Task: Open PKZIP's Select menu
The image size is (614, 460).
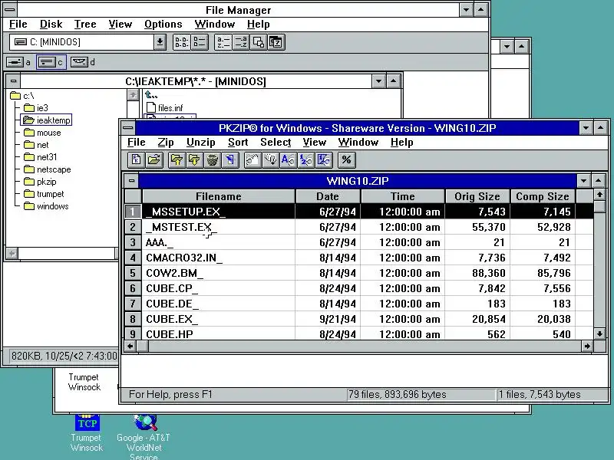Action: coord(276,143)
